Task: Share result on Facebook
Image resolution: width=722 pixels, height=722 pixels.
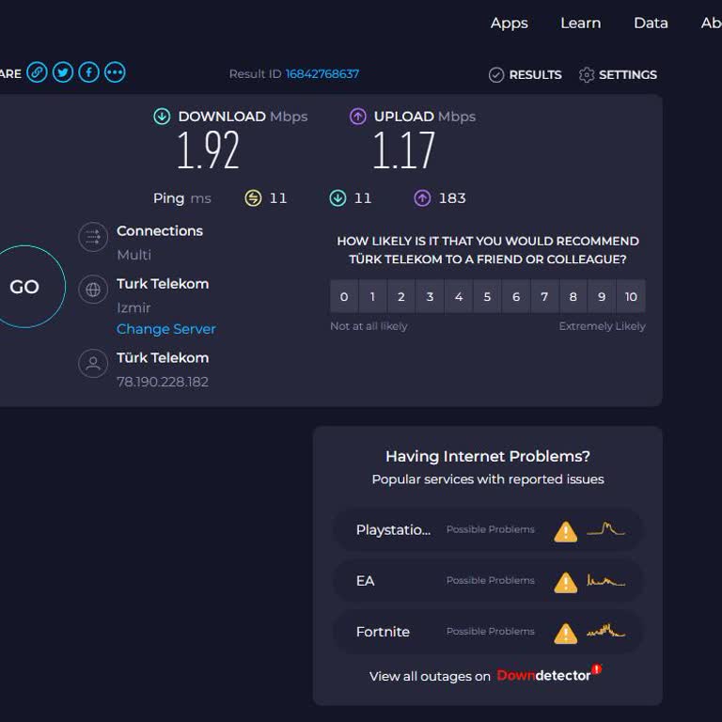Action: coord(89,72)
